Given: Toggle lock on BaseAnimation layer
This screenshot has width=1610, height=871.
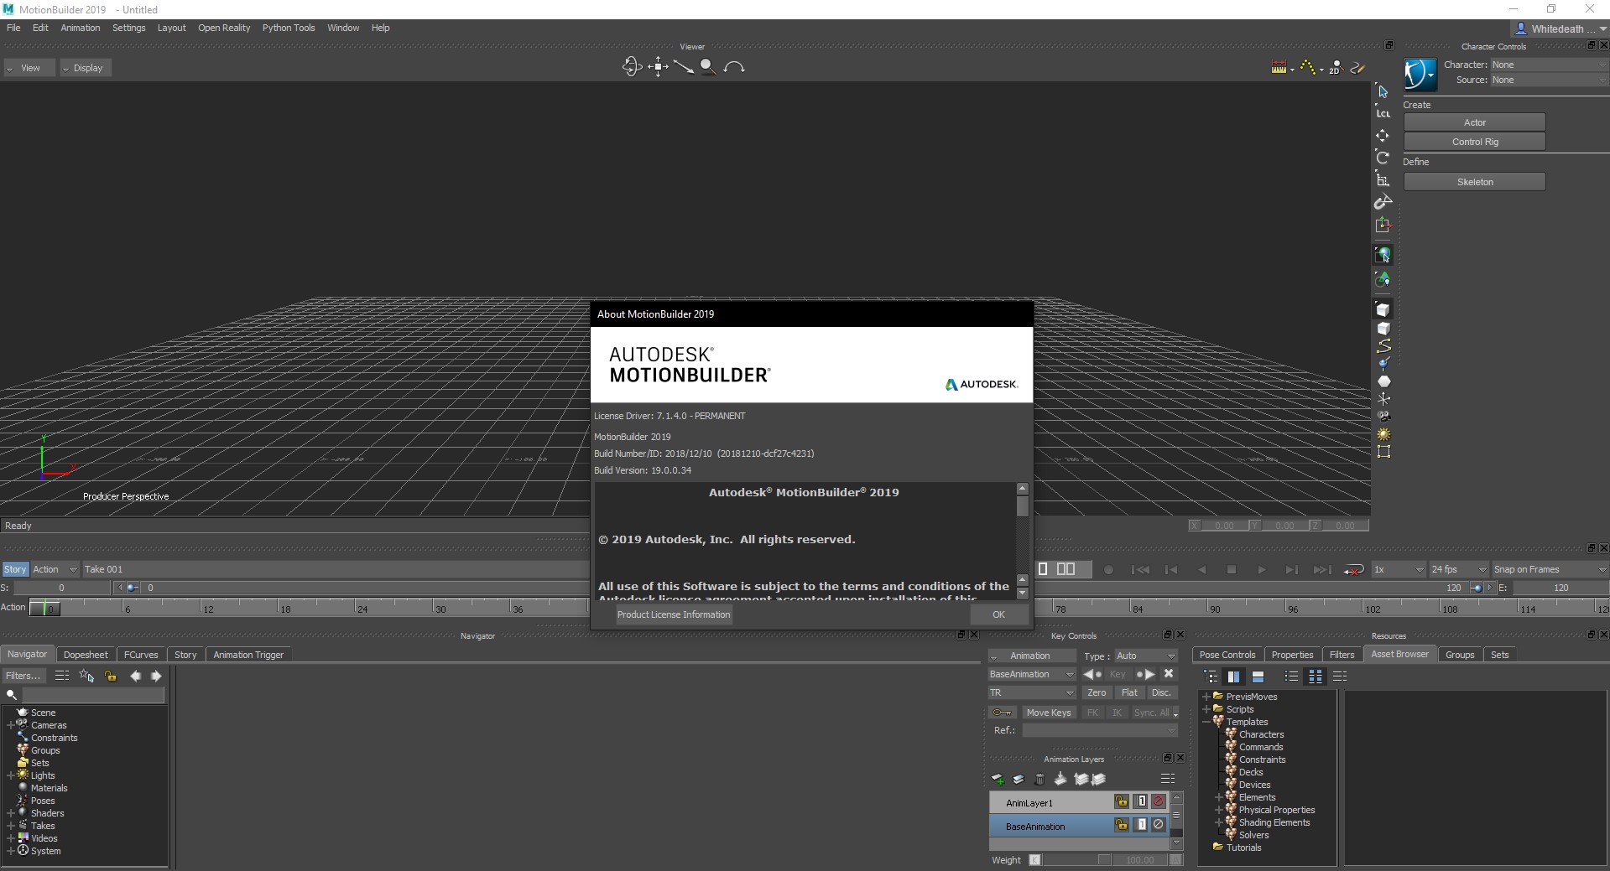Looking at the screenshot, I should (1122, 825).
